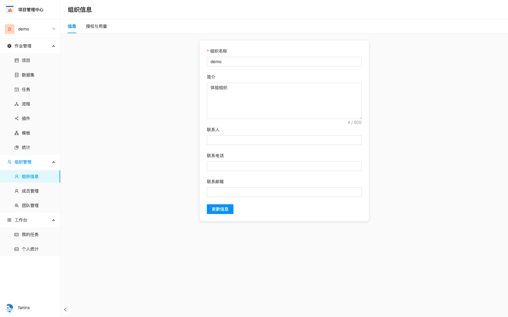This screenshot has height=317, width=508.
Task: Click the 项目 menu icon
Action: point(17,60)
